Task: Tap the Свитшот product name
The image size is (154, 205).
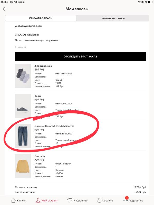Action: tap(40, 156)
